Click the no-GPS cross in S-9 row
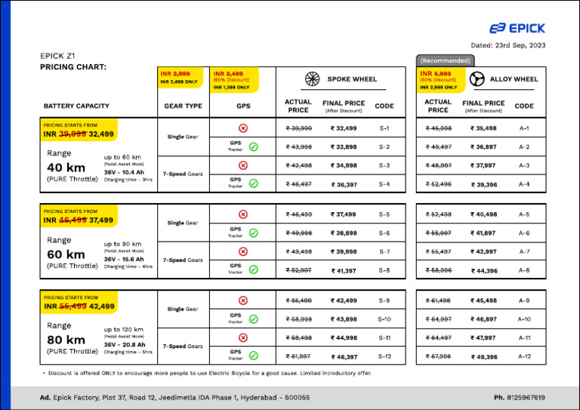Image resolution: width=580 pixels, height=410 pixels. click(x=243, y=301)
